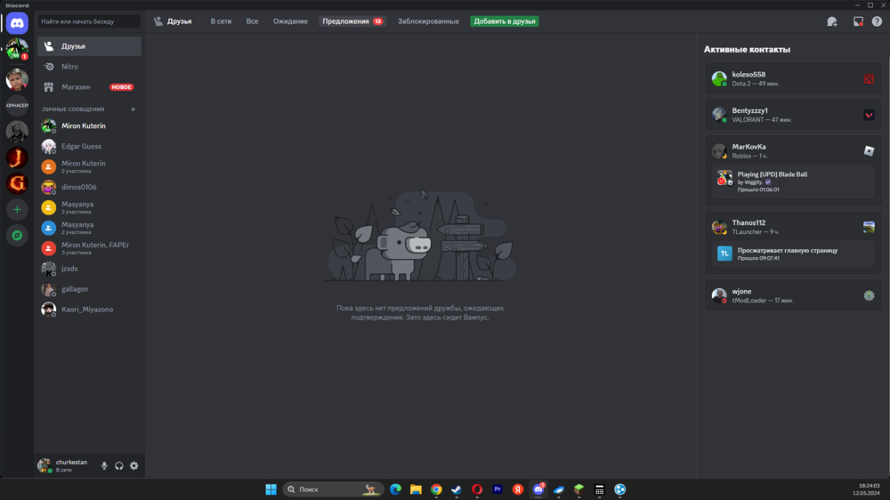Open the ОРНАСЕР server in the sidebar
This screenshot has height=500, width=890.
coord(17,105)
